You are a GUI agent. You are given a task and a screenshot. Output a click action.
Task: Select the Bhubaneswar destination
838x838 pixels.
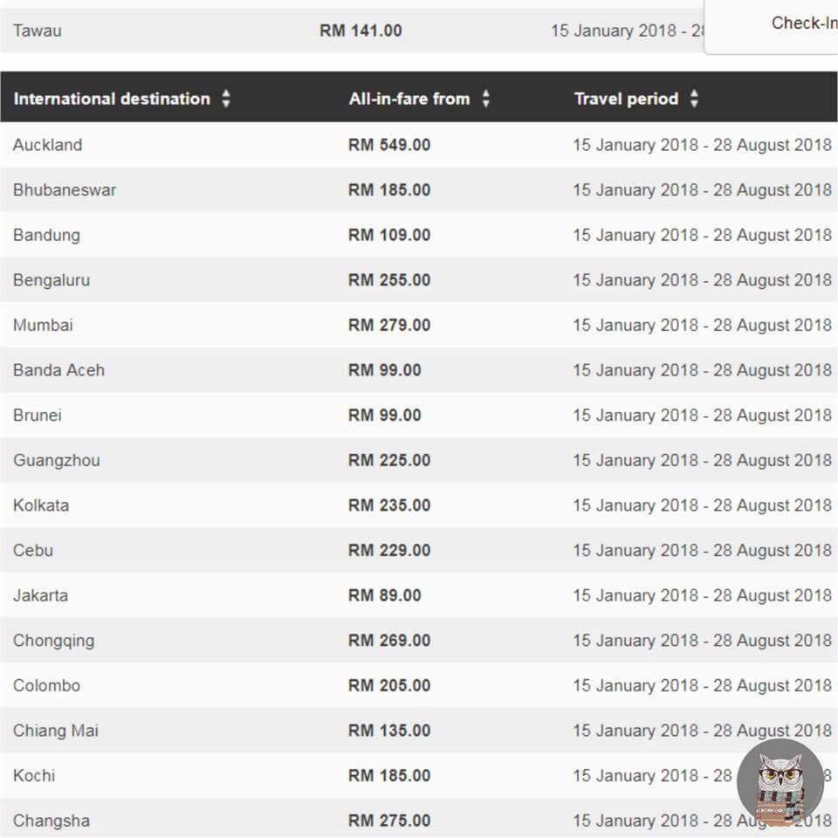pos(65,189)
